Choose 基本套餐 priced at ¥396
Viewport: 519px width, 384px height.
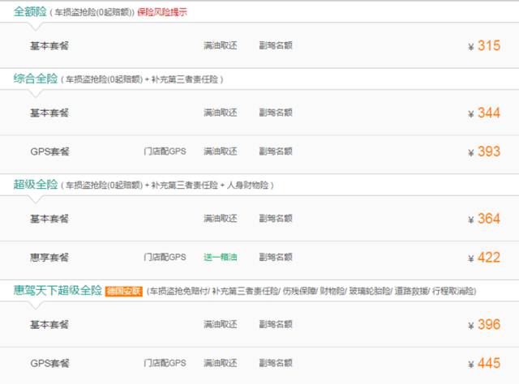click(x=49, y=324)
